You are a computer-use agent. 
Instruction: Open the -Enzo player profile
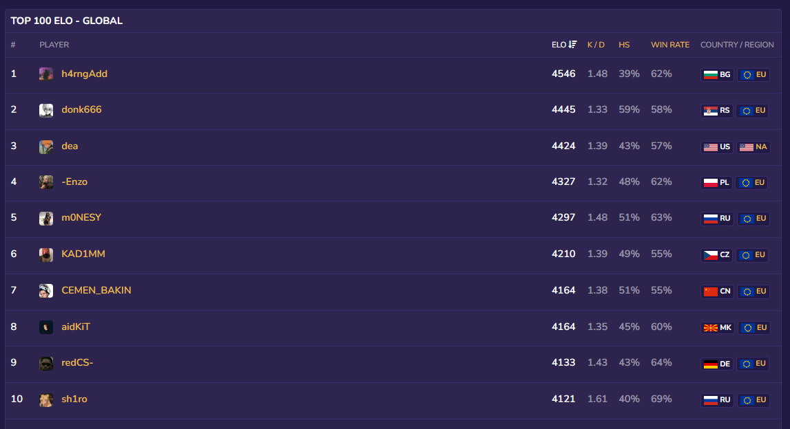point(74,182)
